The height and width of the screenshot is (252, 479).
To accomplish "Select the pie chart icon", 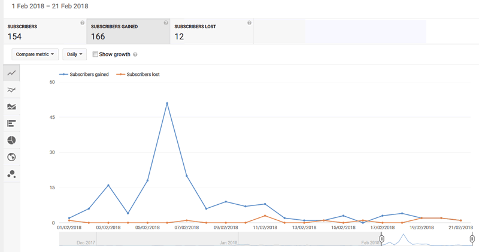I will 11,140.
